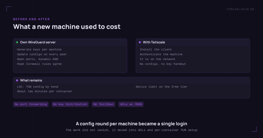Viewport: 263px width, 138px height.
Task: Select line No configs, no key handout
Action: [163, 64]
